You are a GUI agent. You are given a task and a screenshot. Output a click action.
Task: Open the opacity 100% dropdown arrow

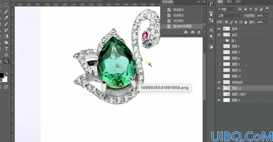click(266, 15)
